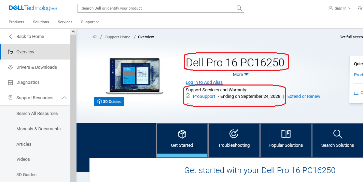
Task: Click the 3D Guides button
Action: click(x=109, y=102)
